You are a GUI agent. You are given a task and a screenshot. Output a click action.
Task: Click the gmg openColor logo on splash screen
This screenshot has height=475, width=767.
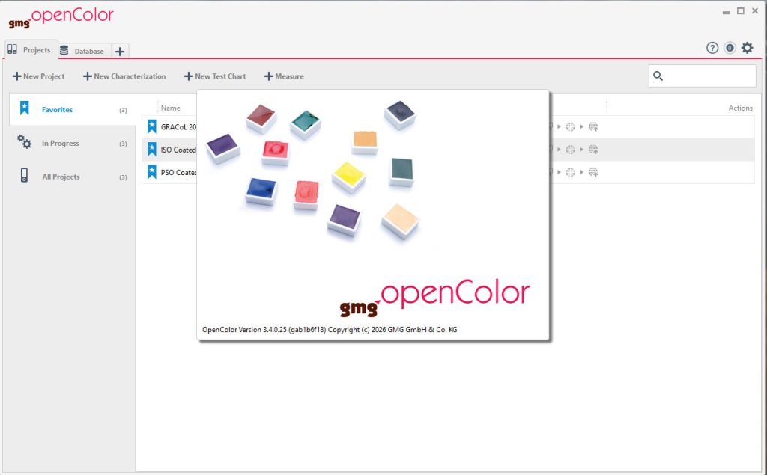tap(434, 297)
